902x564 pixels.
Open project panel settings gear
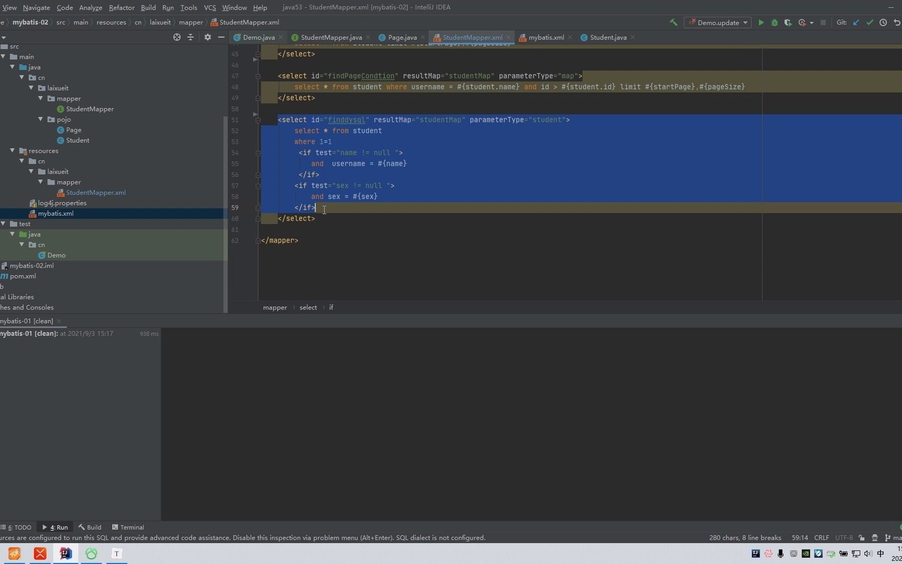point(208,37)
